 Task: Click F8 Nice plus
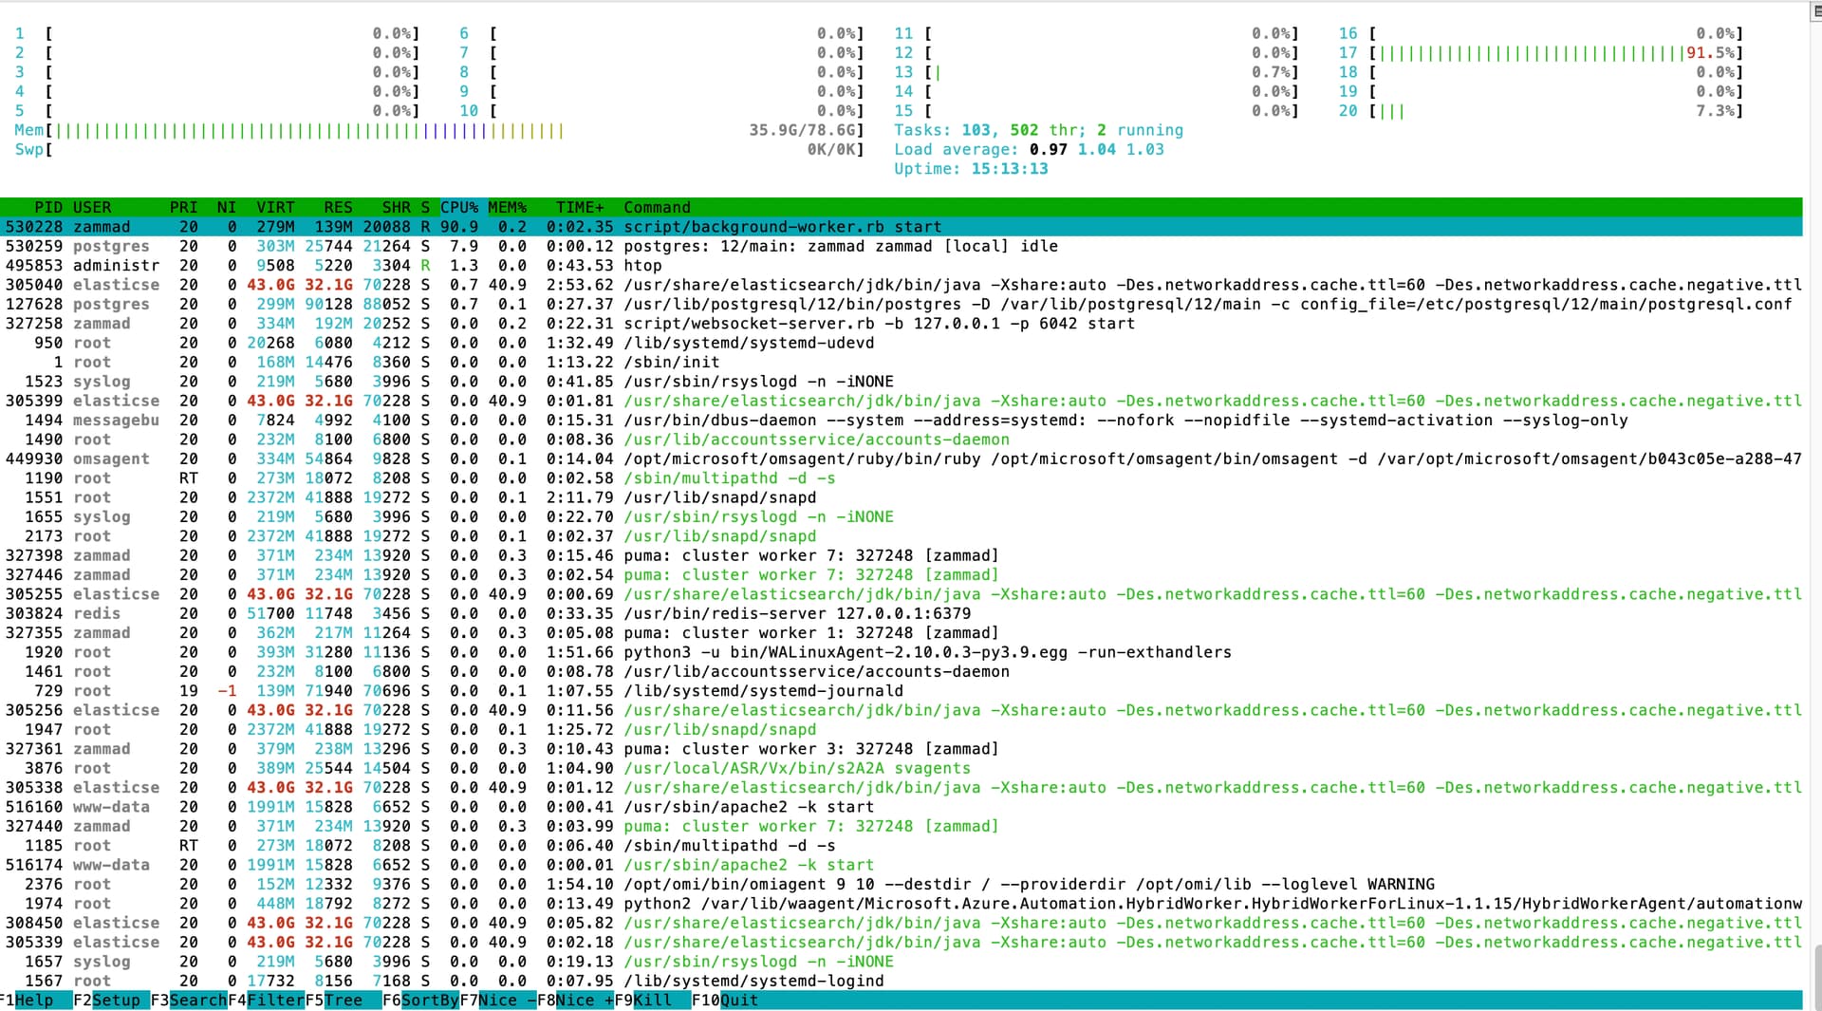pyautogui.click(x=575, y=1001)
